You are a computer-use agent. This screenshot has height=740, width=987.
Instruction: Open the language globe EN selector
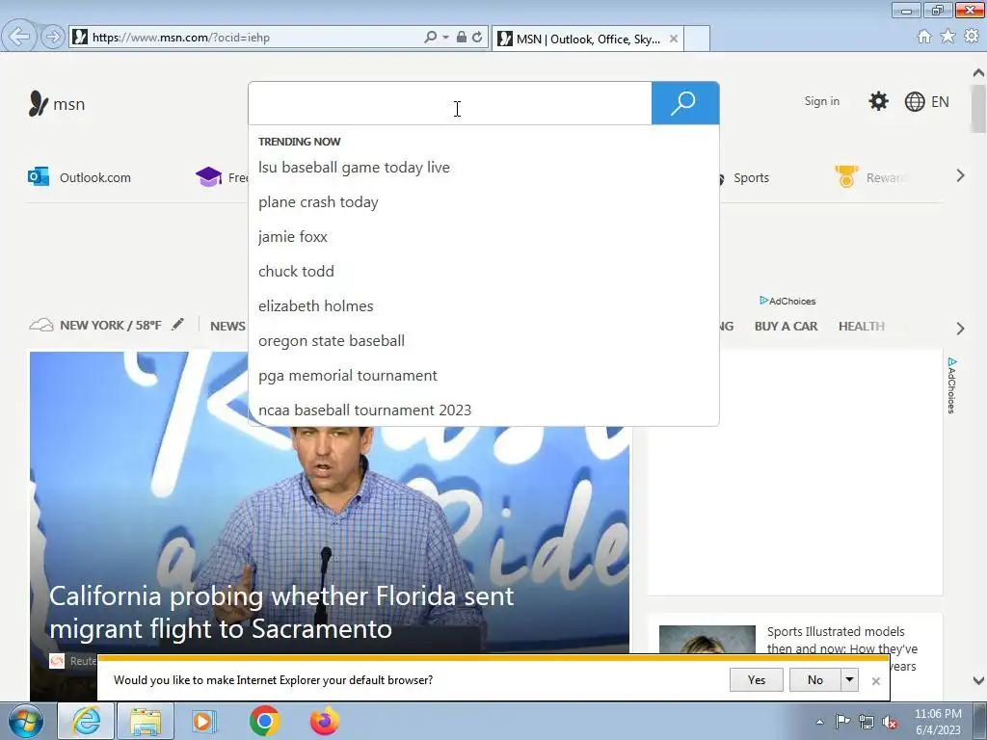pos(926,101)
